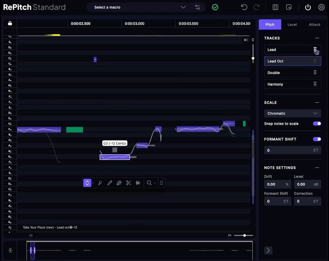Switch to the Level tab
The height and width of the screenshot is (261, 329).
click(x=292, y=25)
